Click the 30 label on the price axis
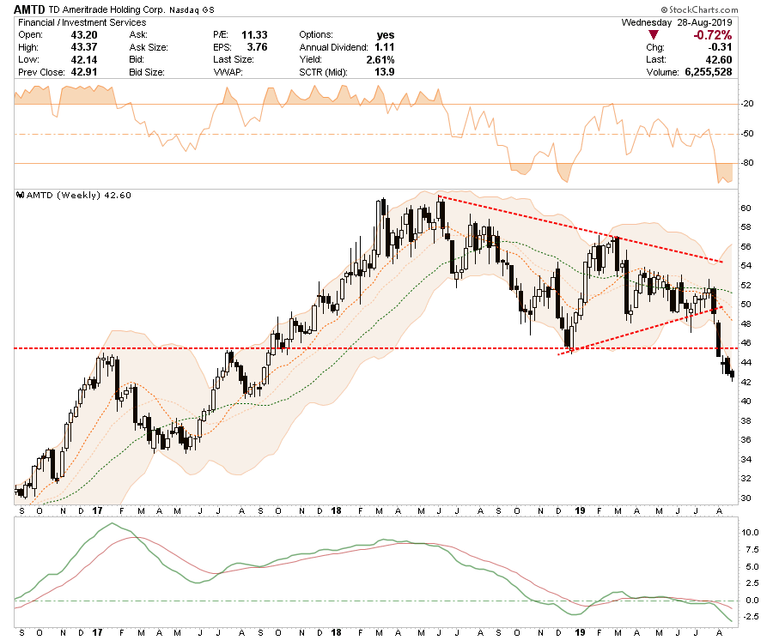The width and height of the screenshot is (773, 640). 746,498
